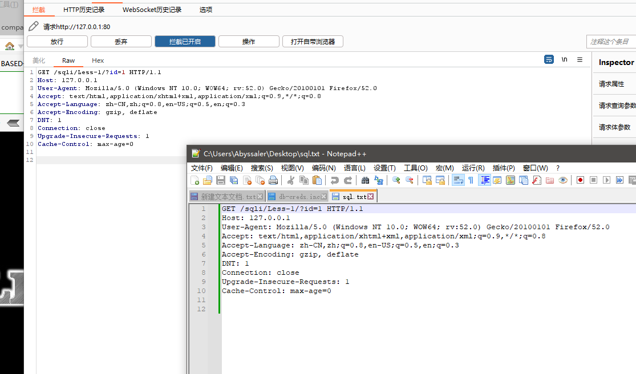Toggle the 拦截已开启 intercept button
The image size is (636, 374).
point(185,41)
